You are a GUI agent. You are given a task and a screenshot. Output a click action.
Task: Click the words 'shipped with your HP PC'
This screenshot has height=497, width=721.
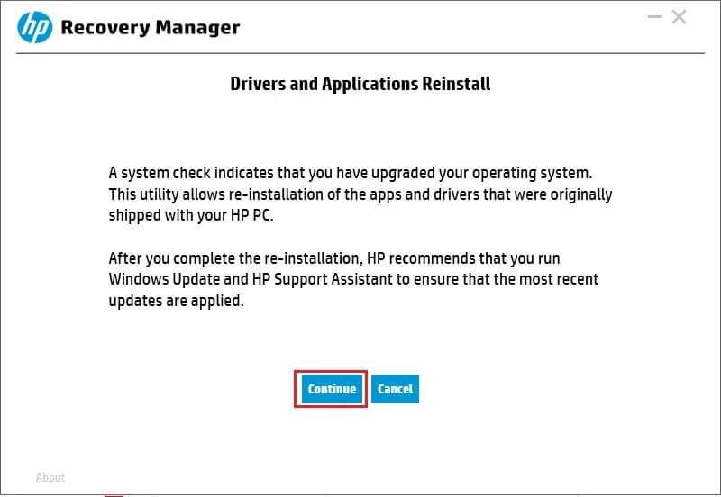pyautogui.click(x=190, y=215)
